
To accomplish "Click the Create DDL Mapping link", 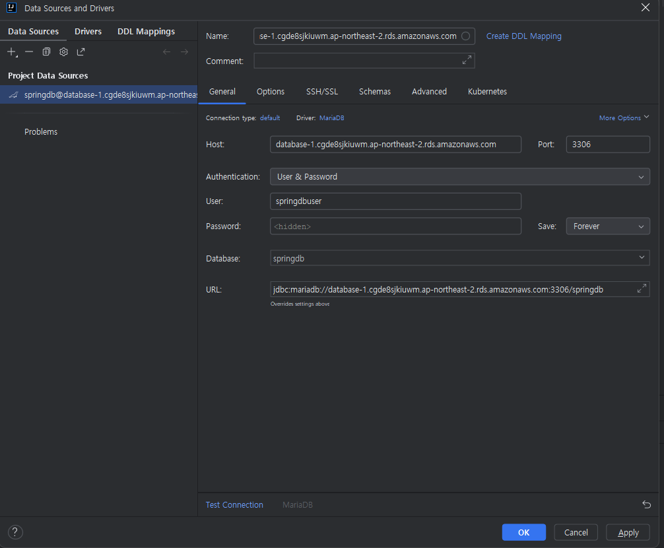I will pyautogui.click(x=524, y=36).
